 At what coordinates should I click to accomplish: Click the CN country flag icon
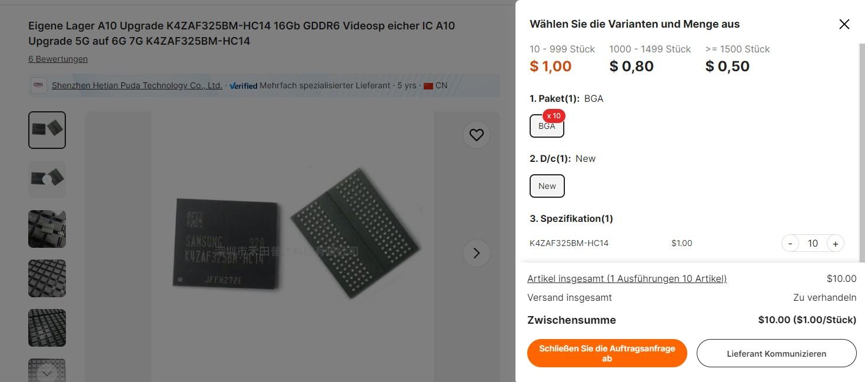(428, 86)
